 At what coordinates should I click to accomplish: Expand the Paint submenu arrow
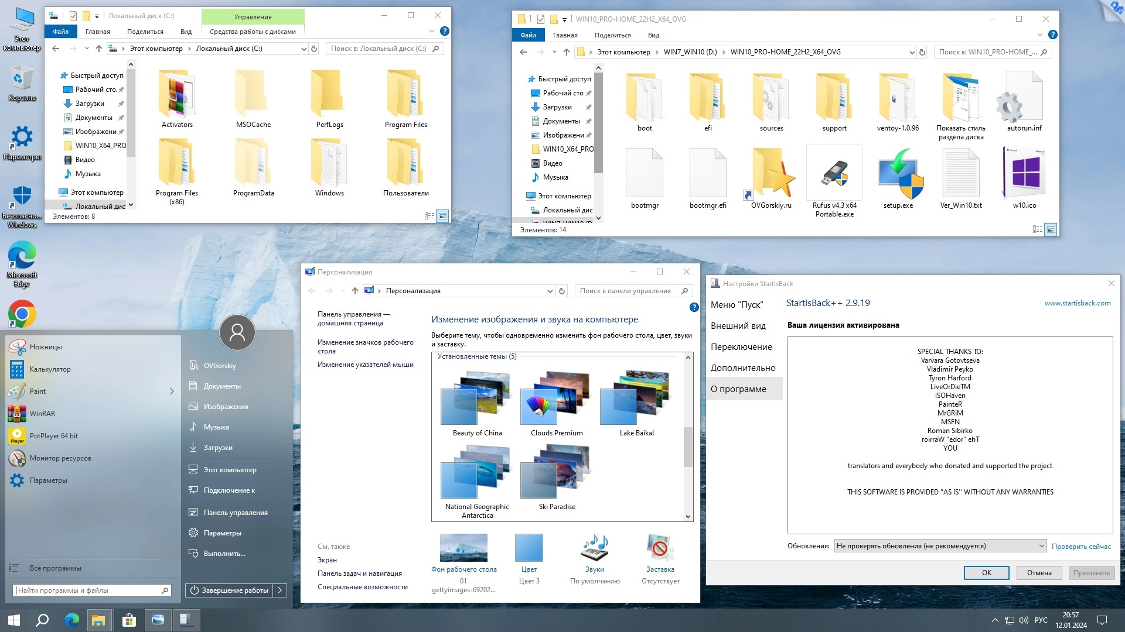pyautogui.click(x=172, y=391)
